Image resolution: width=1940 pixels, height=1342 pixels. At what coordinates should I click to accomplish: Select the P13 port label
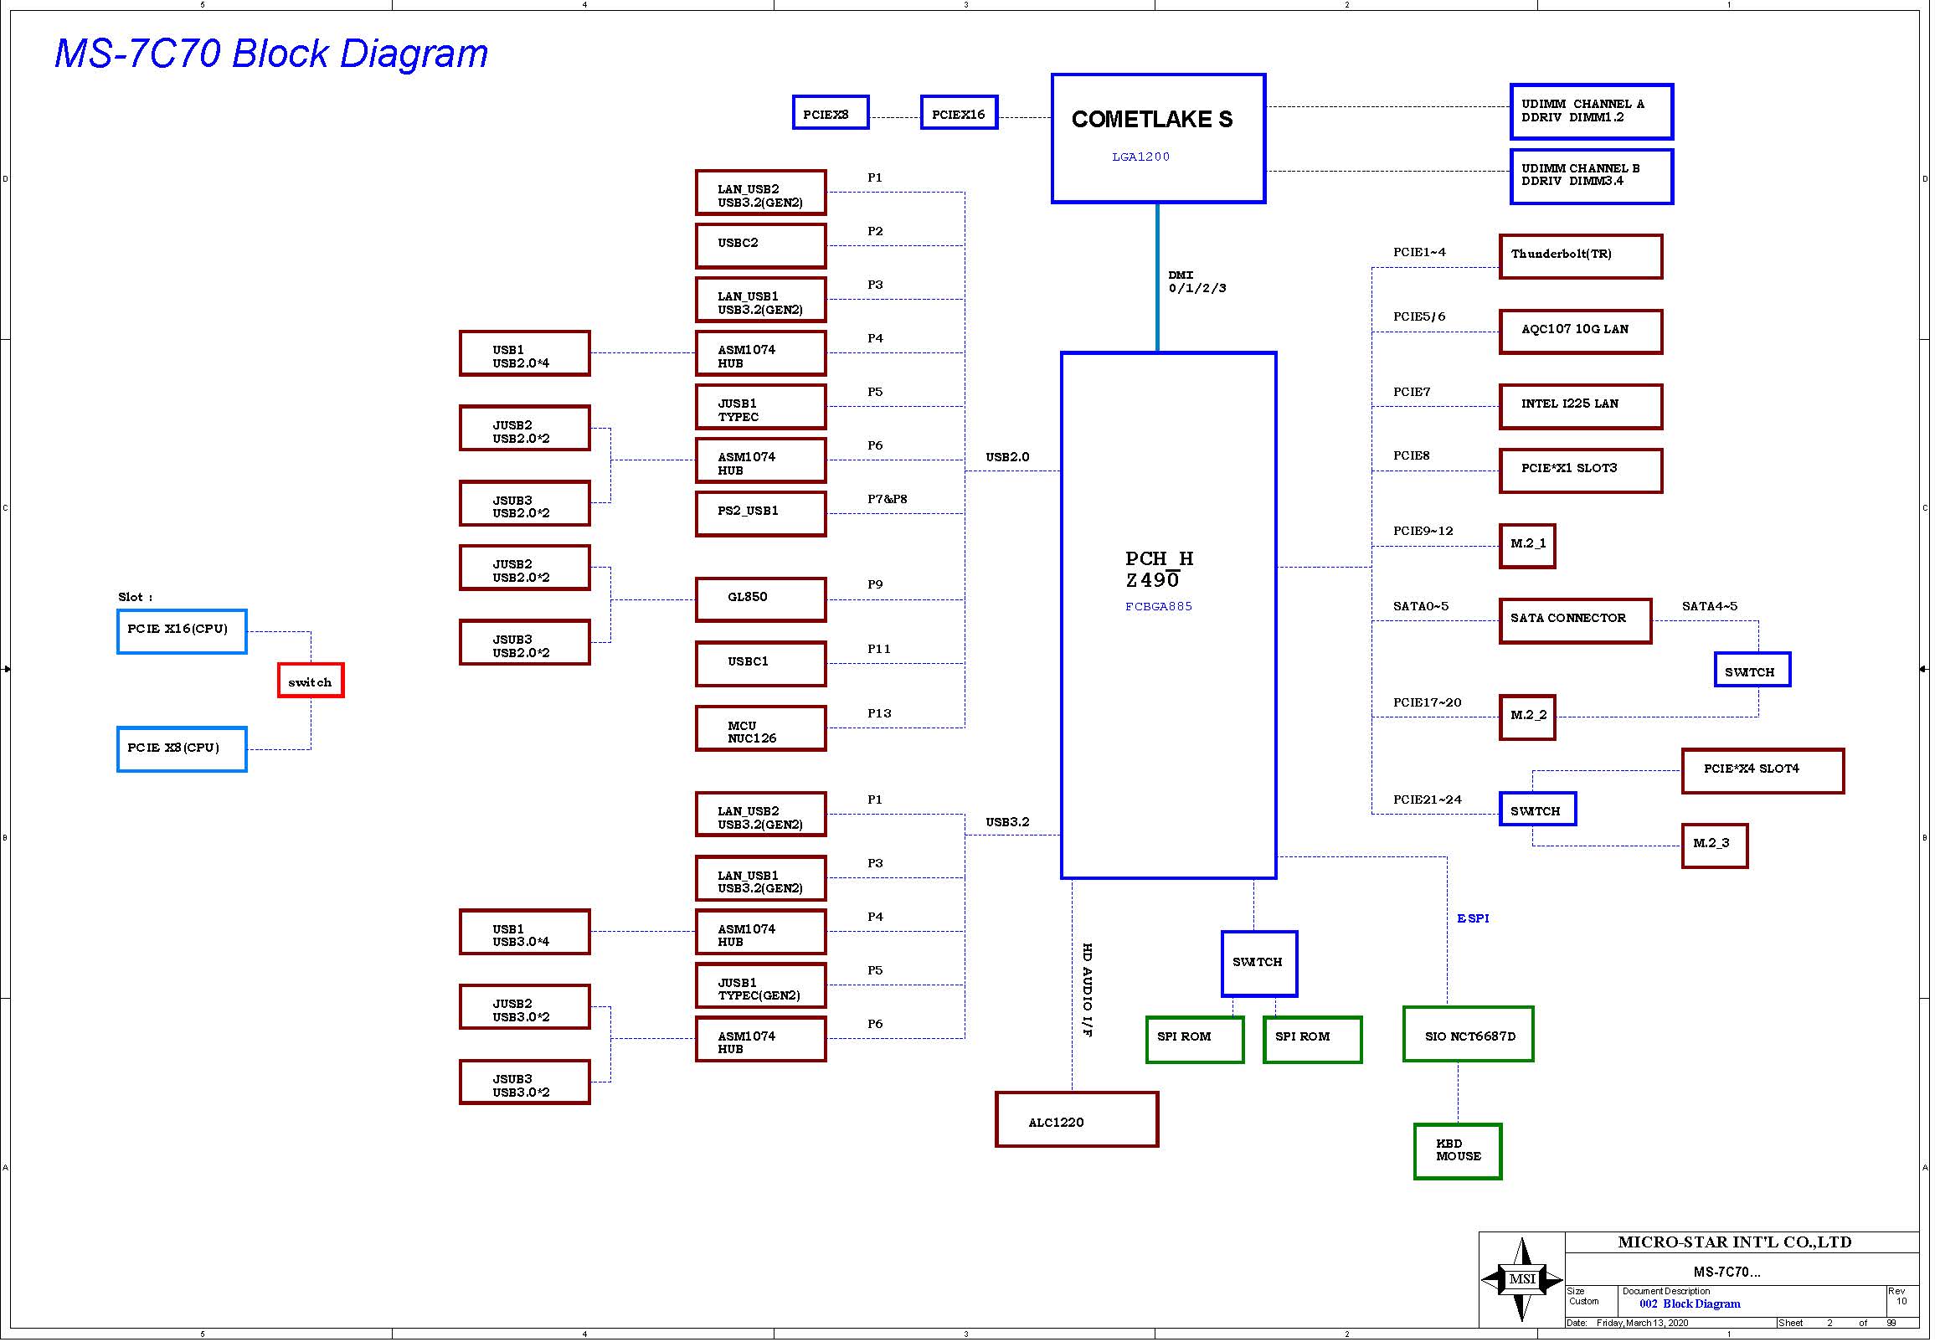(x=879, y=713)
